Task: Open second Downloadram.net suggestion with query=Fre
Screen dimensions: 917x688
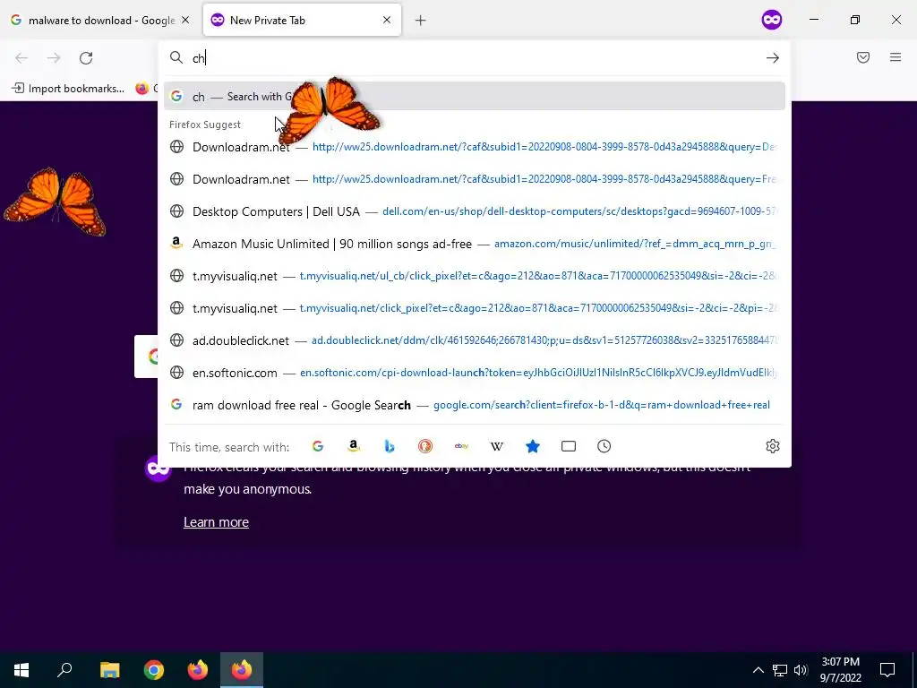Action: coord(475,179)
